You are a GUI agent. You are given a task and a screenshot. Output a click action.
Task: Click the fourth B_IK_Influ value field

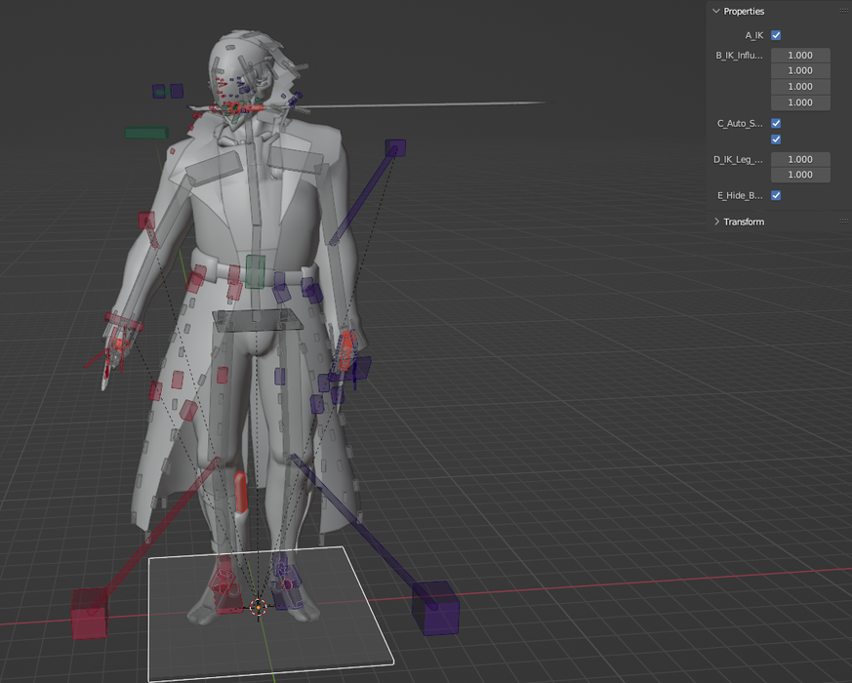coord(800,102)
